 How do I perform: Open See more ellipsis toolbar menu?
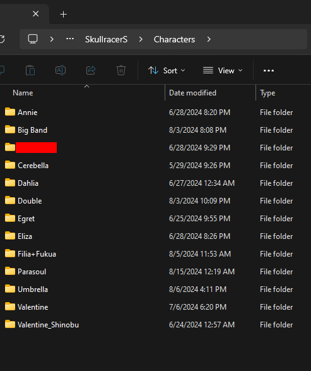[269, 71]
